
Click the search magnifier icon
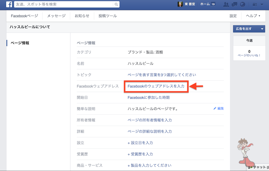coord(116,4)
